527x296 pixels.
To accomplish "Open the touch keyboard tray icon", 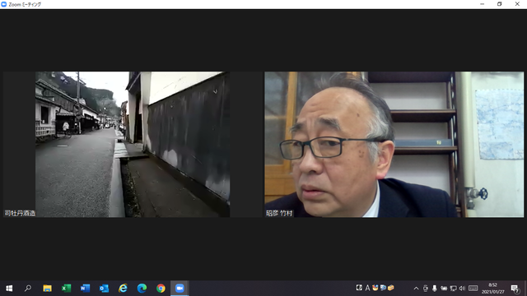I will tap(473, 289).
